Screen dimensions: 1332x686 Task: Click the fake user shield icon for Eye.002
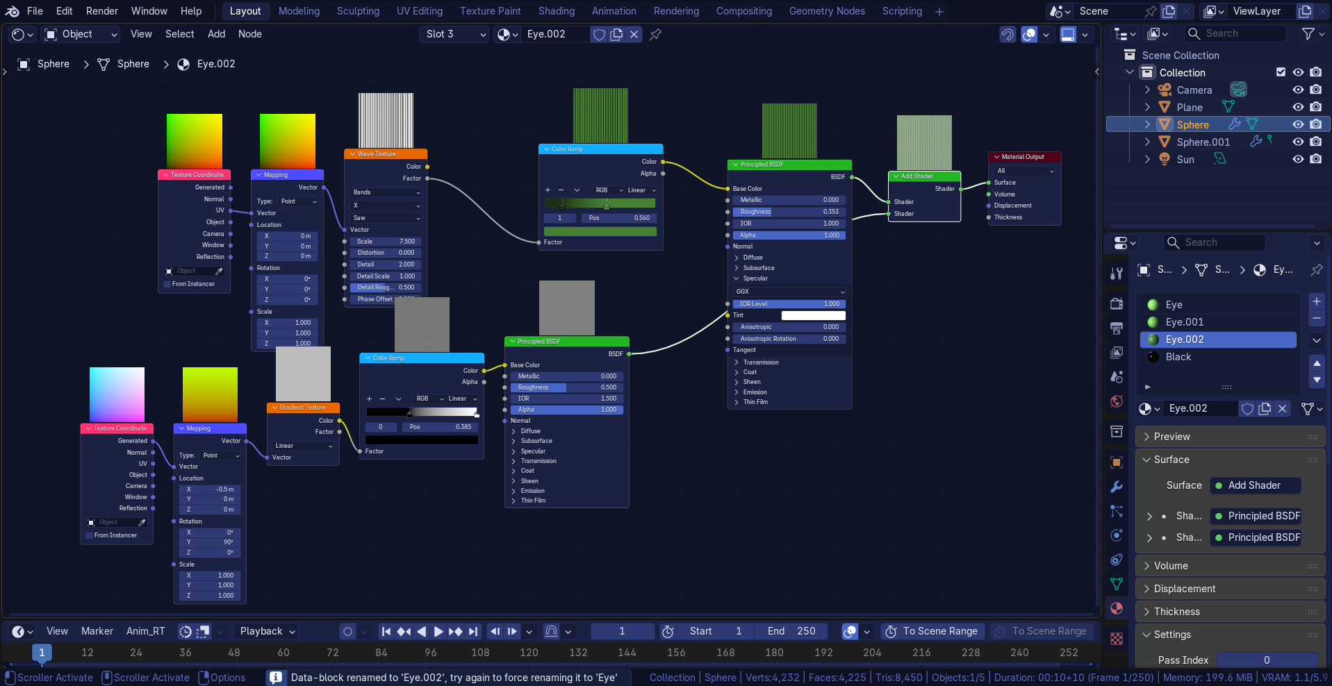[x=599, y=34]
